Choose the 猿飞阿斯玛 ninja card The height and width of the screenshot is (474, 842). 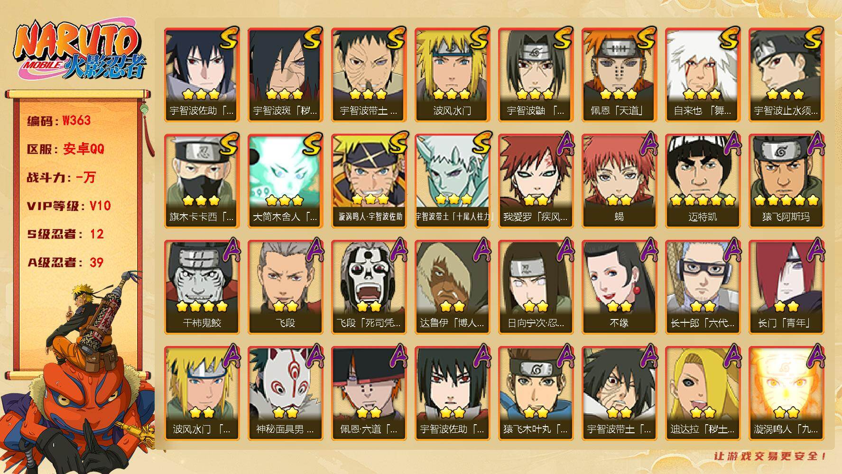786,181
